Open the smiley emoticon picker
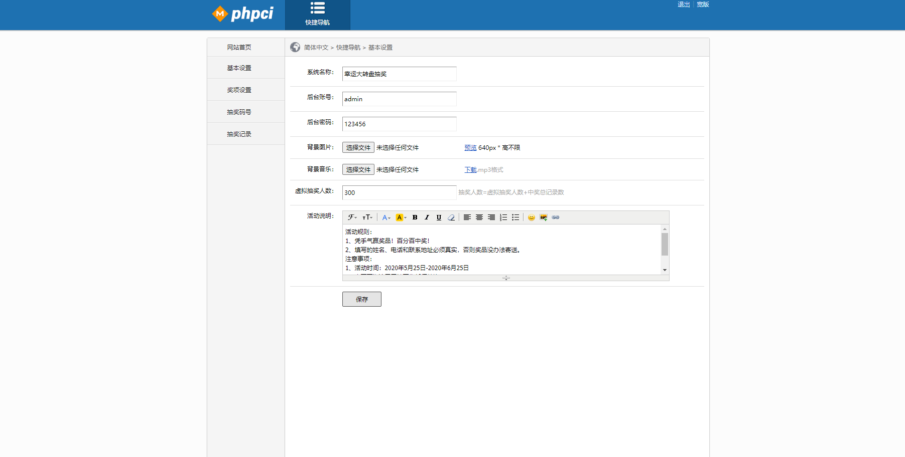This screenshot has height=457, width=905. [532, 217]
